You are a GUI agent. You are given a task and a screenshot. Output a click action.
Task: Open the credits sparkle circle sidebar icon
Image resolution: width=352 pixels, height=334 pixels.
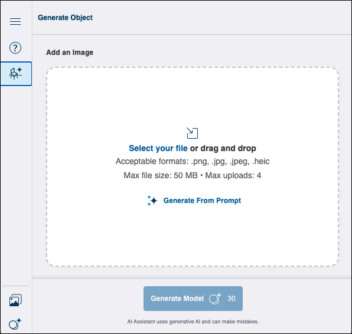coord(15,324)
